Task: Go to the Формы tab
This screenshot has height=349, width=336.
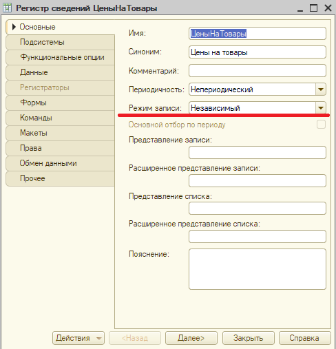Action: coord(61,103)
